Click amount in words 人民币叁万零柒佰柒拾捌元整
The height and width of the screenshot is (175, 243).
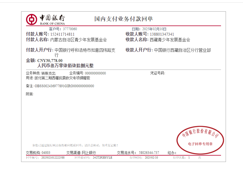pyautogui.click(x=65, y=65)
